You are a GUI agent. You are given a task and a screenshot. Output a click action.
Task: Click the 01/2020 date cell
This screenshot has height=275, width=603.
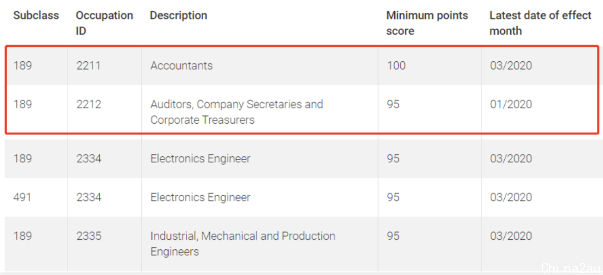click(511, 104)
